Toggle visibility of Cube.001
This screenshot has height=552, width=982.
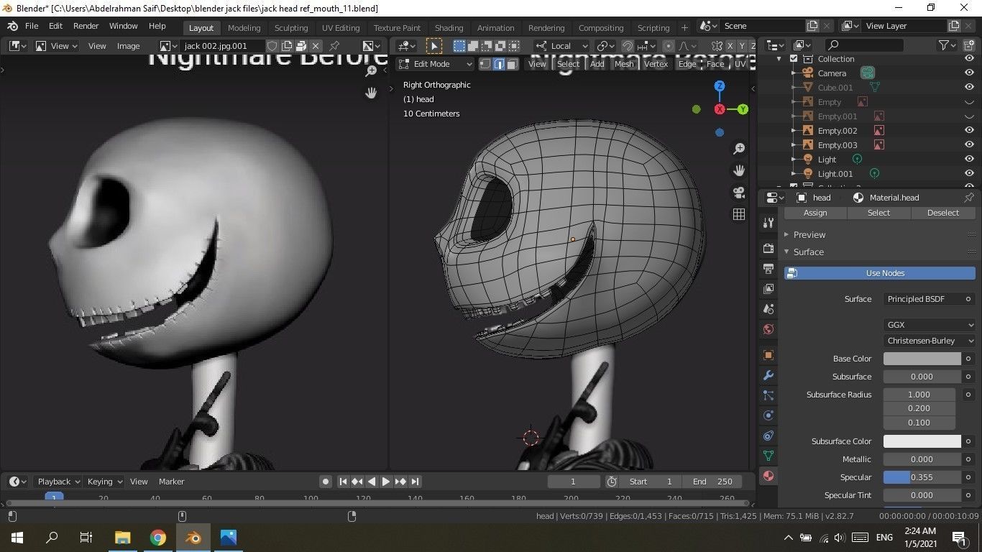coord(969,88)
